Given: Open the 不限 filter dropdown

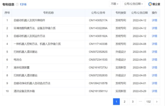Looking at the screenshot, I should [x=115, y=4].
